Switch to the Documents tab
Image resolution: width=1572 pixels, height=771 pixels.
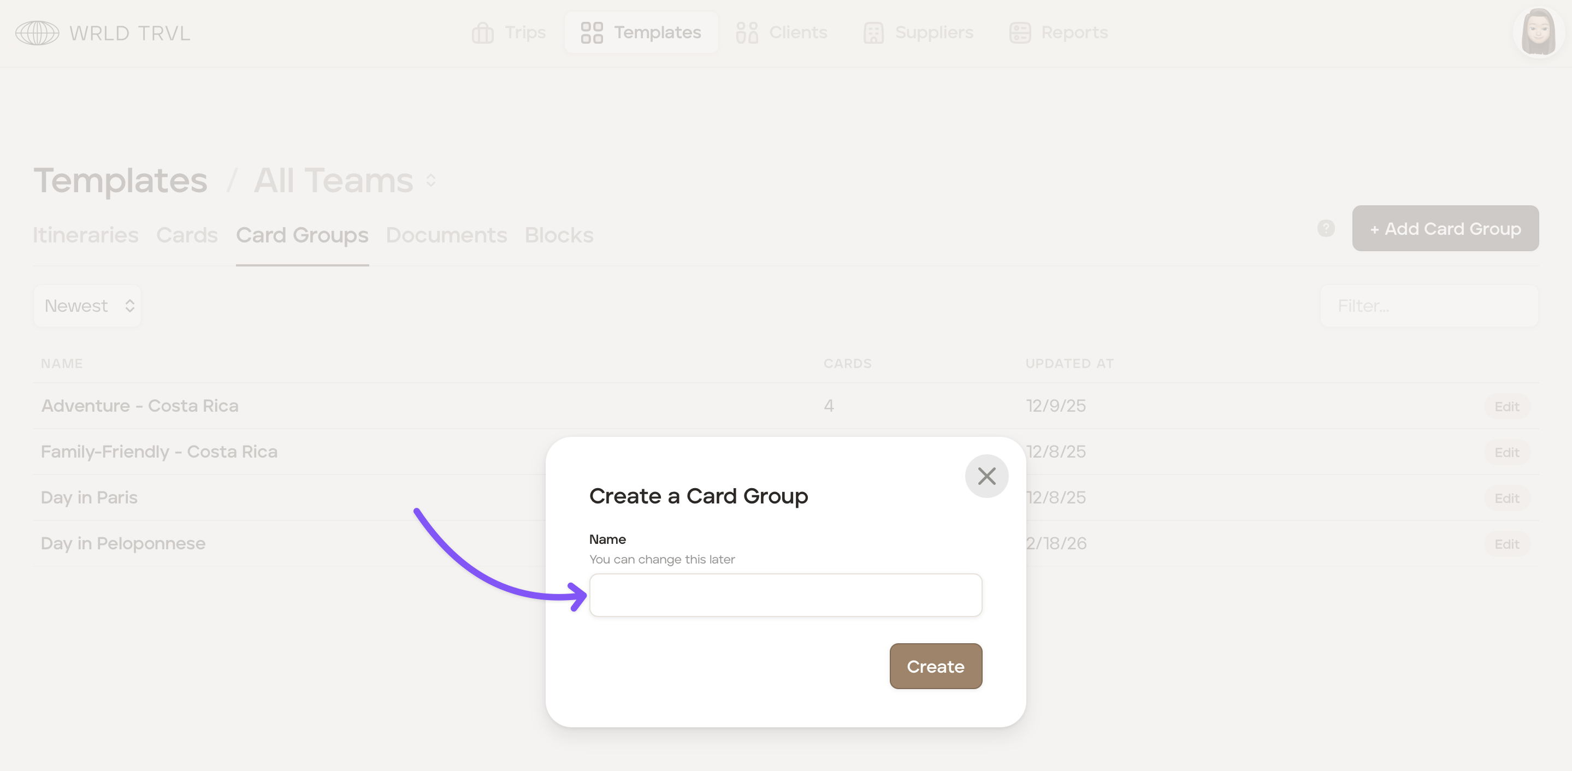[446, 235]
